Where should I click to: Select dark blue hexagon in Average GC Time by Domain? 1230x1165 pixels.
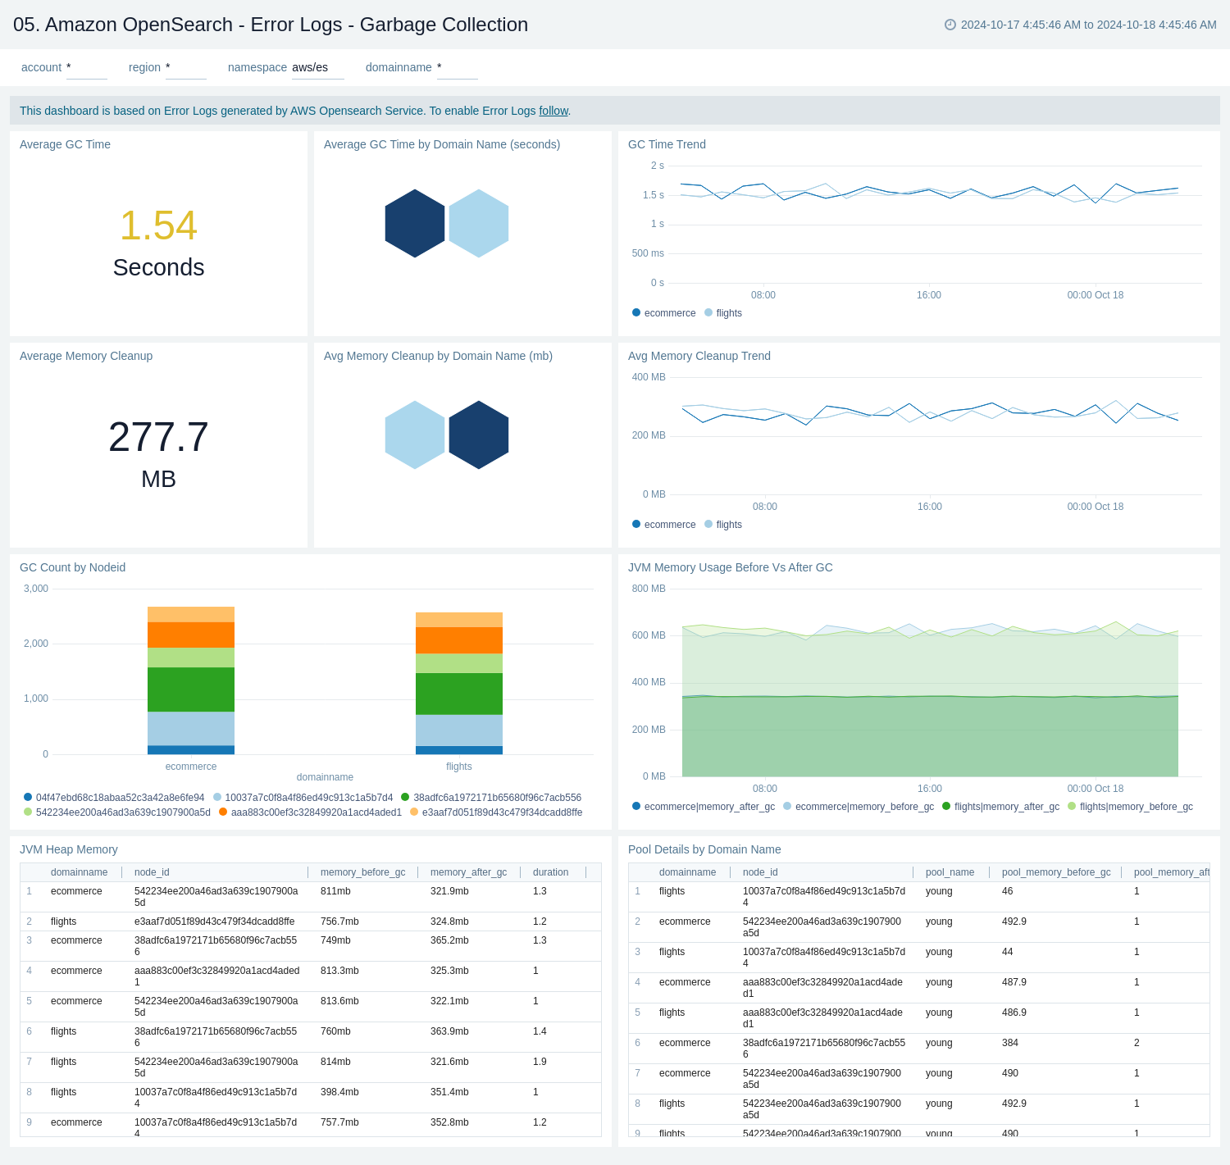(x=415, y=223)
